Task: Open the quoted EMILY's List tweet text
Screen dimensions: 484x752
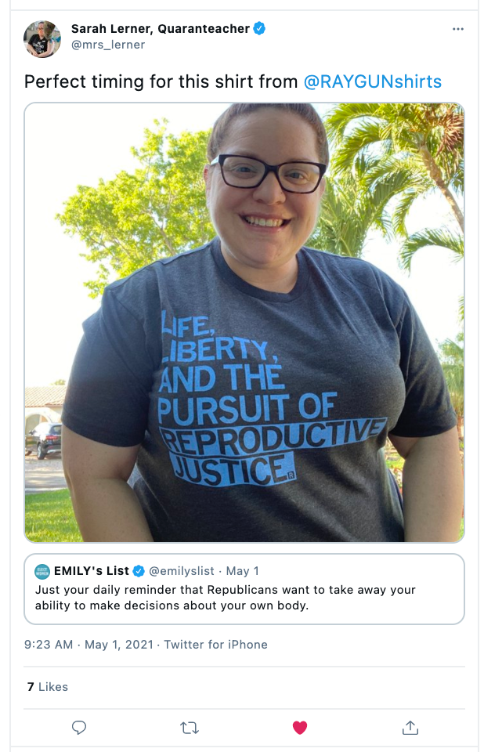Action: 226,597
